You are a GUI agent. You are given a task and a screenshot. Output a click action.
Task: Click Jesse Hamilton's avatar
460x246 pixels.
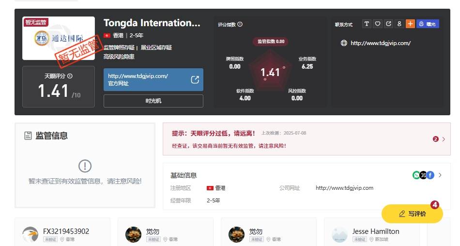(340, 234)
